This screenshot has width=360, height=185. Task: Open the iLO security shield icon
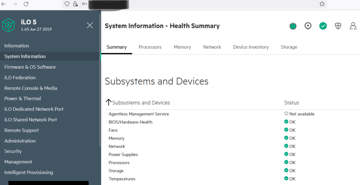[338, 26]
